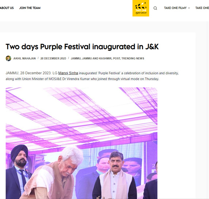Open author link Akhil Mahajan

[24, 58]
